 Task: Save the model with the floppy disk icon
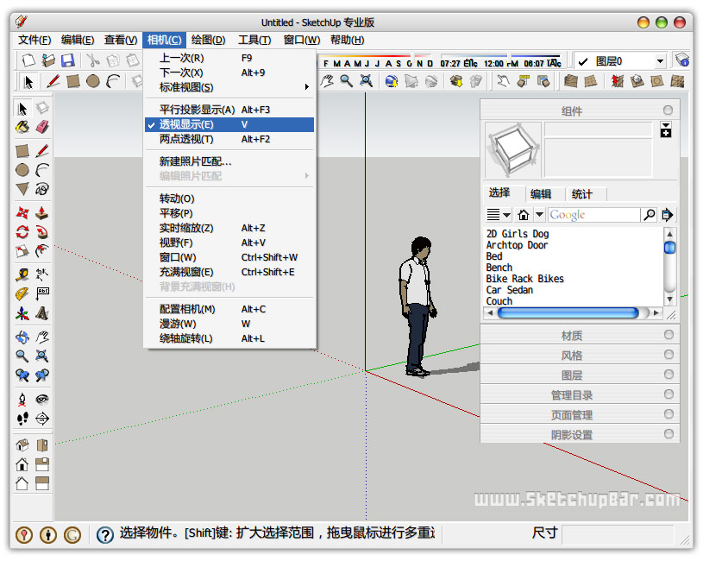(67, 60)
